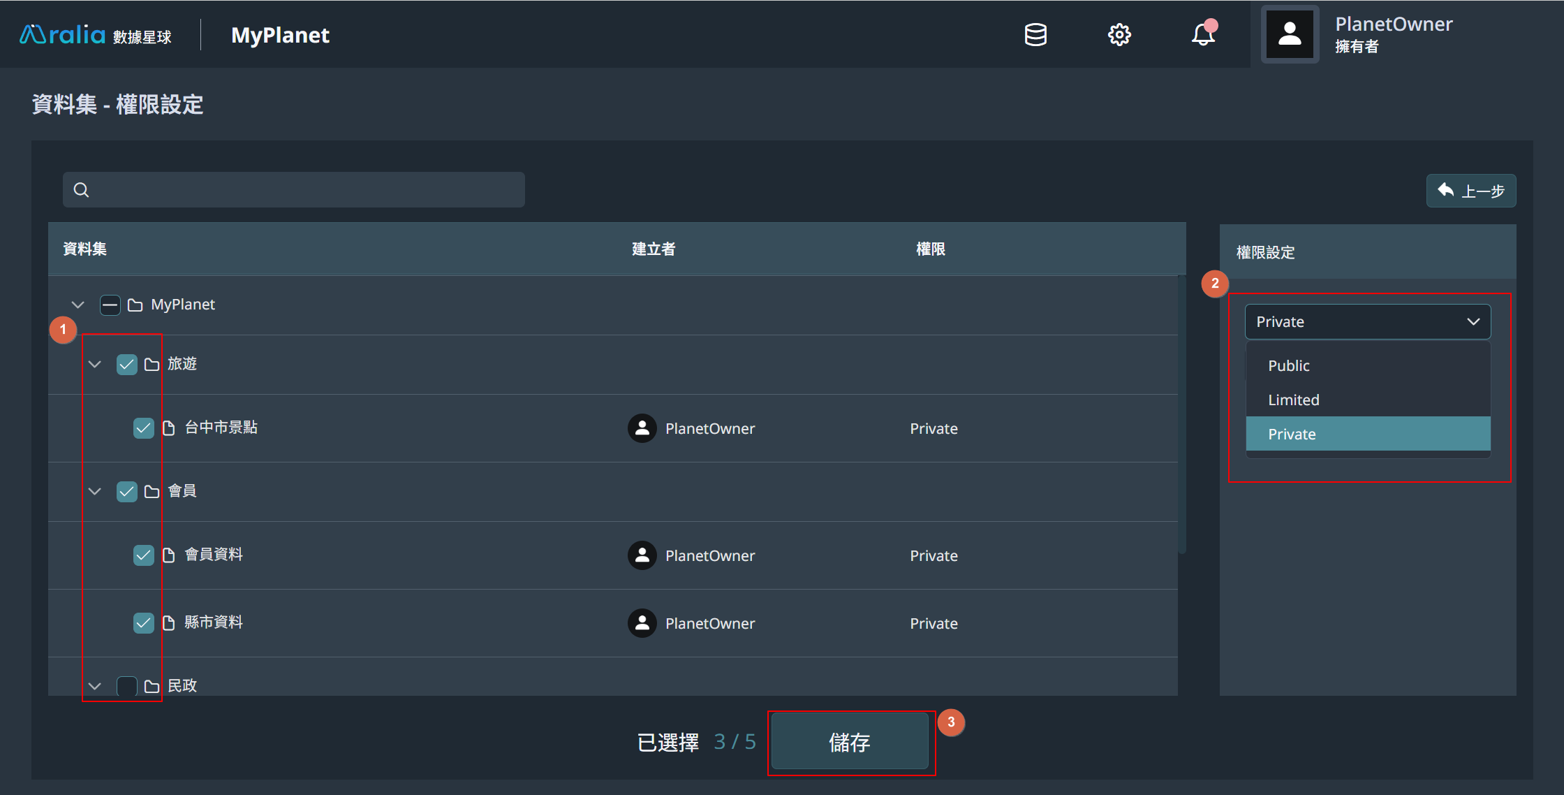Select Limited from permissions dropdown
This screenshot has width=1564, height=795.
coord(1292,400)
